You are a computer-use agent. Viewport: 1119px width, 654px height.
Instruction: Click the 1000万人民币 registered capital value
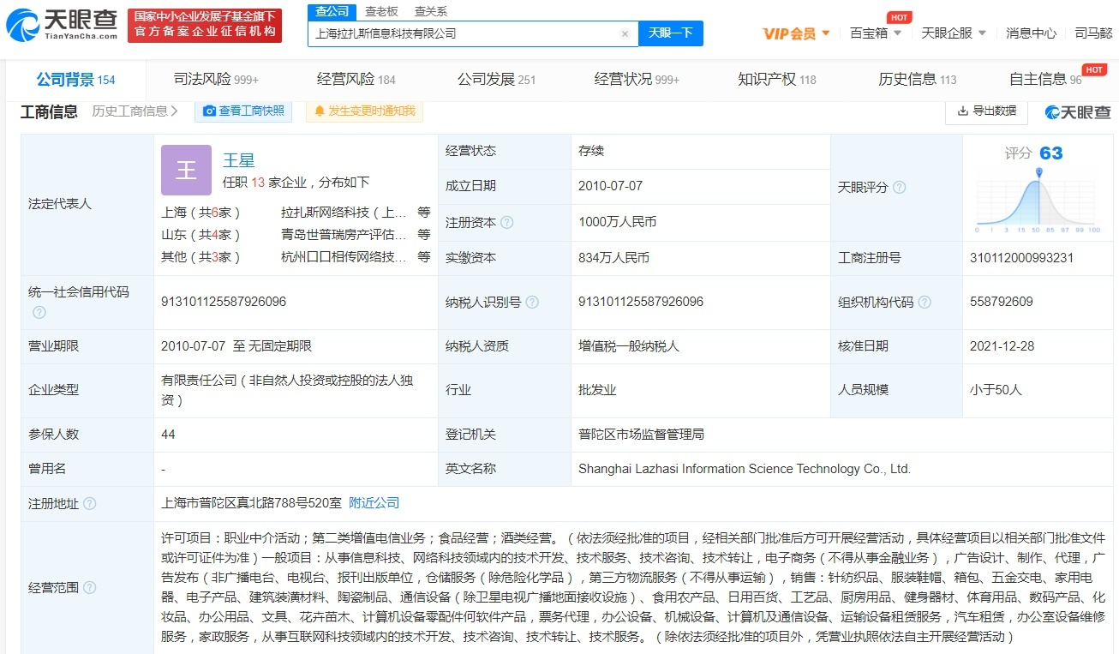point(618,221)
